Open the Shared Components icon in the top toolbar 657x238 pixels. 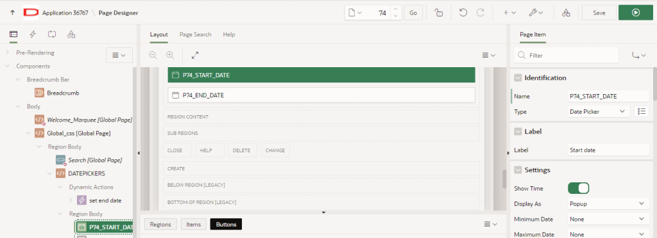pyautogui.click(x=566, y=13)
